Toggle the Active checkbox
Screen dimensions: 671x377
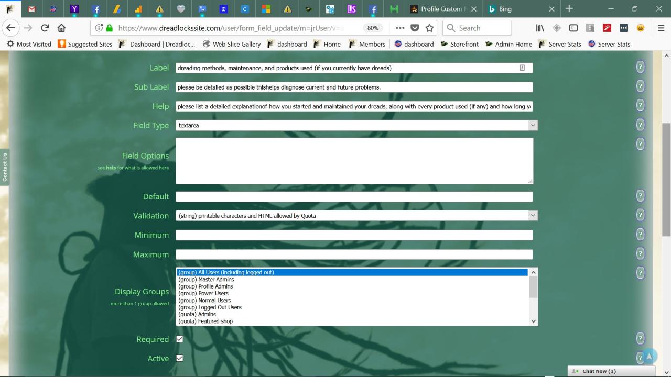pos(180,359)
